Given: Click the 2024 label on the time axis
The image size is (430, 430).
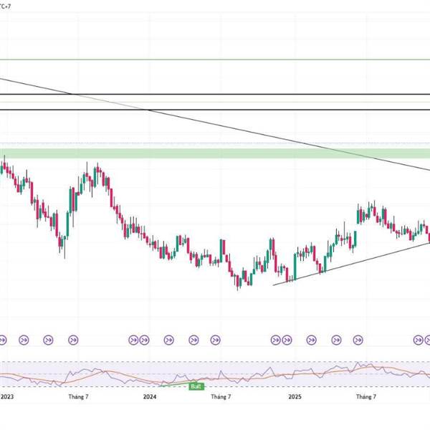Looking at the screenshot, I should 150,396.
